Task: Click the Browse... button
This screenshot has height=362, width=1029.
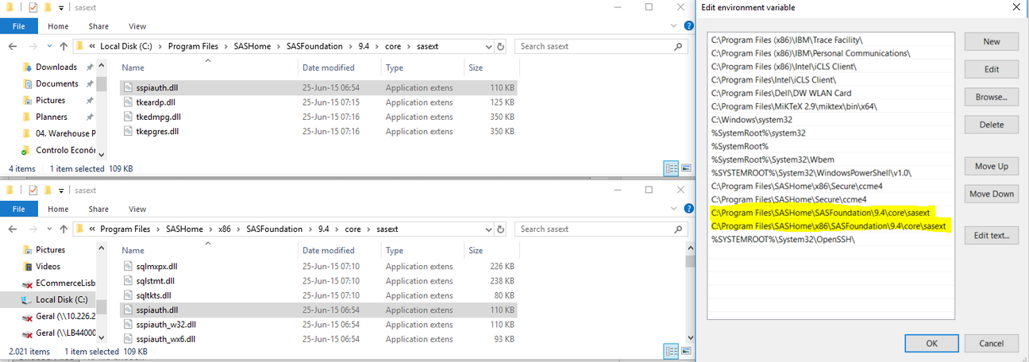Action: [992, 97]
